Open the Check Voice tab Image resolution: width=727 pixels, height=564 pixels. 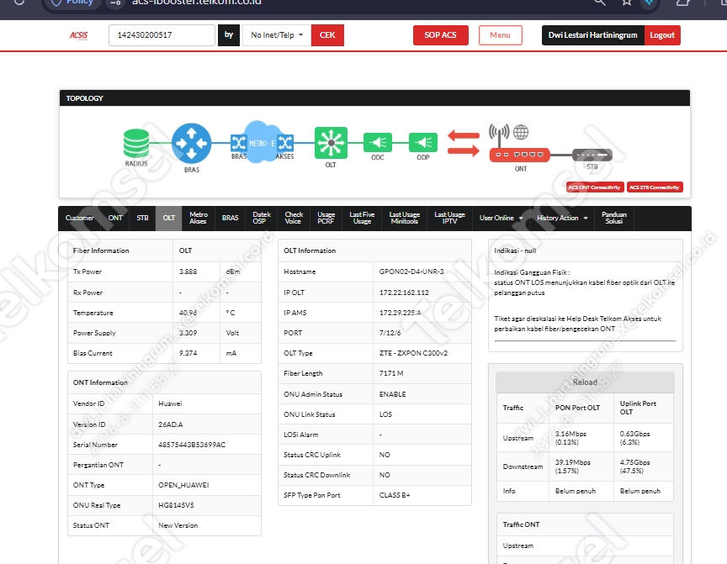coord(294,218)
